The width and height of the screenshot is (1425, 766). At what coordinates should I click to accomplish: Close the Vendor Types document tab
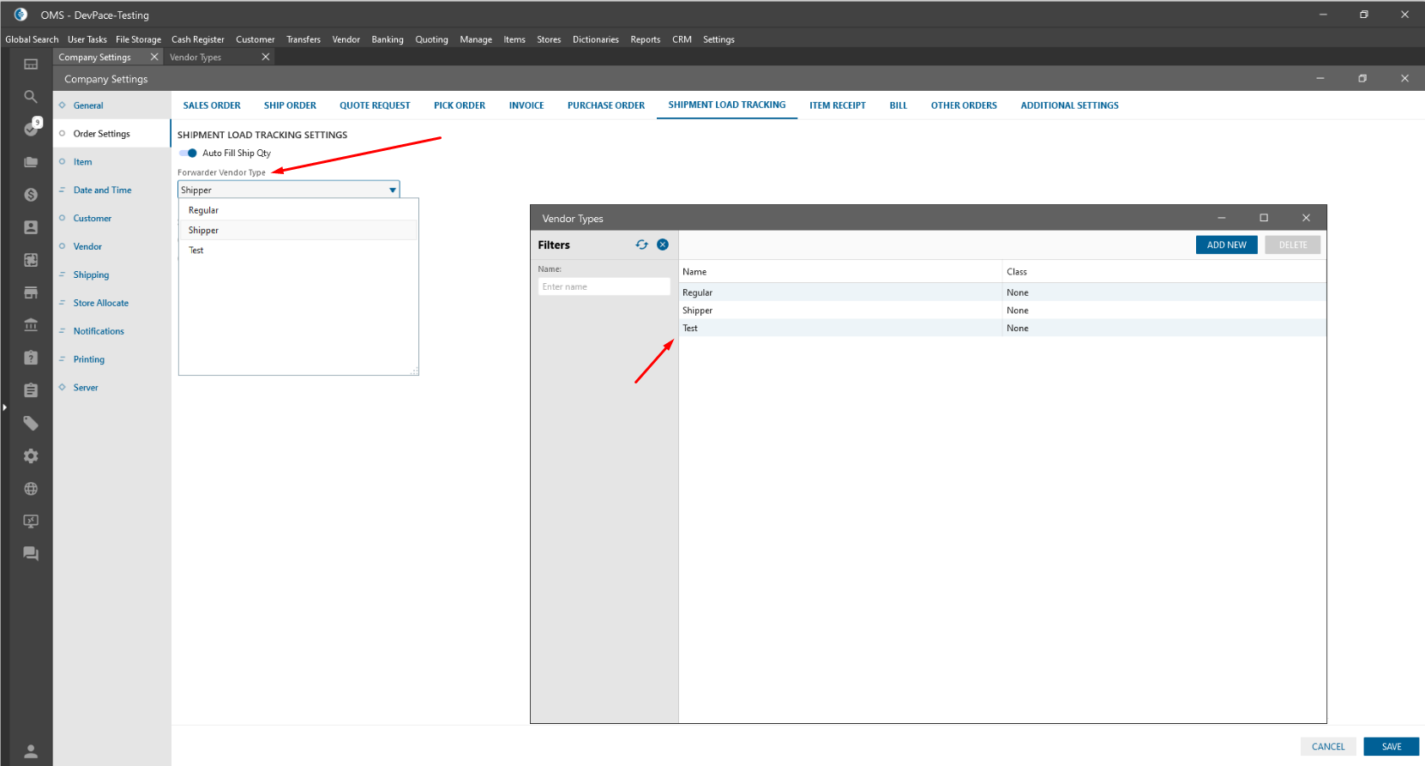tap(266, 57)
